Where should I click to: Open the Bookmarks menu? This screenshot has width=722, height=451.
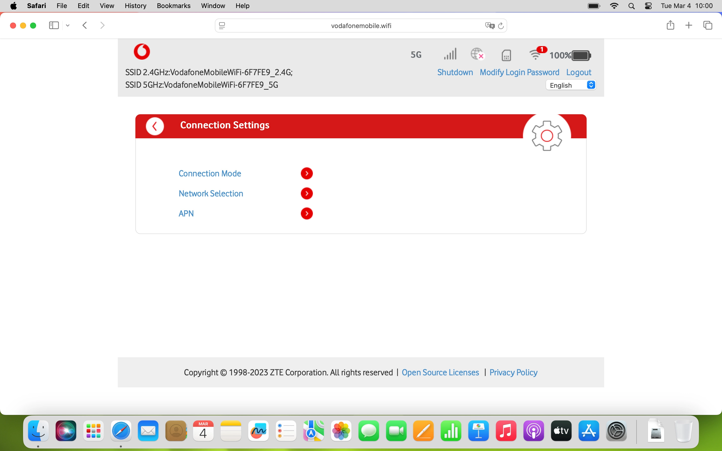pyautogui.click(x=173, y=6)
